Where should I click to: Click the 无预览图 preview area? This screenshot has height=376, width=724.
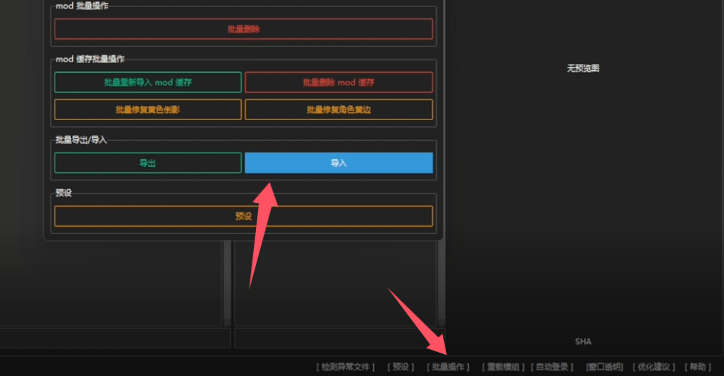tap(583, 69)
